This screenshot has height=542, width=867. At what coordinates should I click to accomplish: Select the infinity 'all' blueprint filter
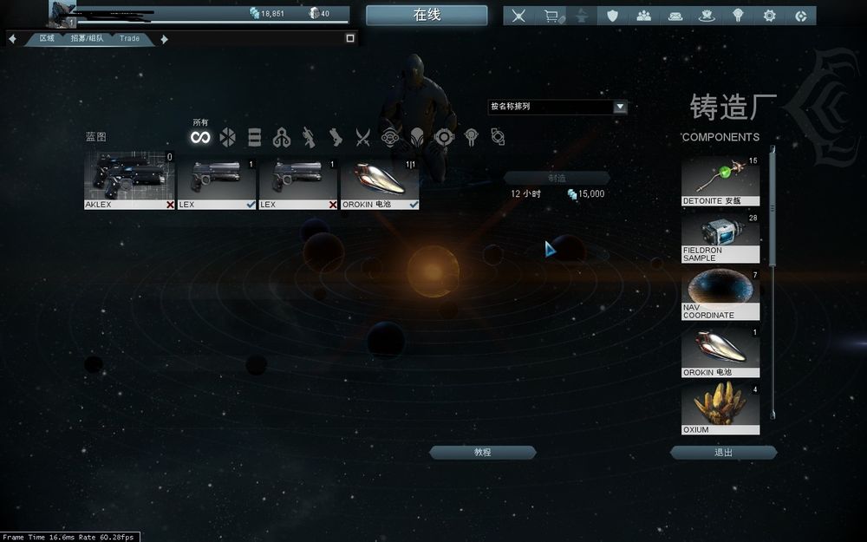tap(200, 137)
